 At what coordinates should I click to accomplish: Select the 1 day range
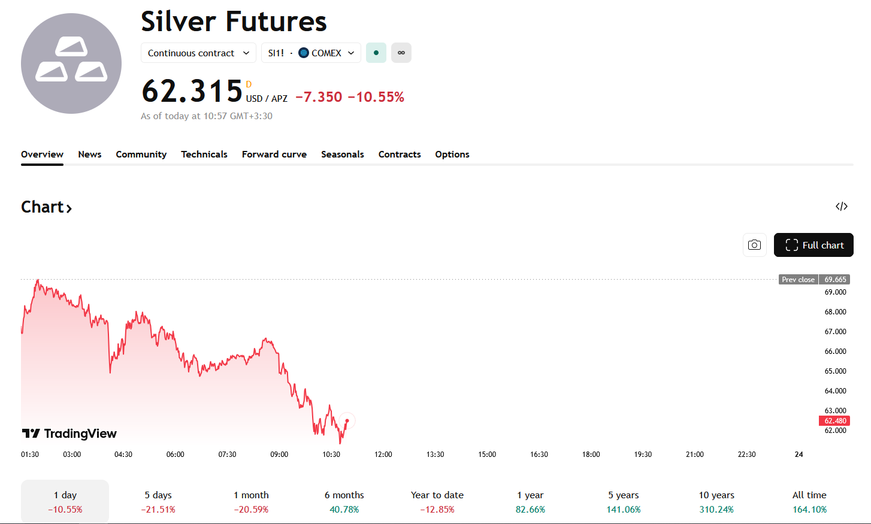click(x=65, y=502)
